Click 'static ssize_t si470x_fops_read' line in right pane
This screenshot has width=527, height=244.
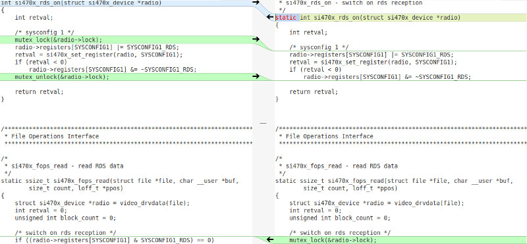click(394, 181)
